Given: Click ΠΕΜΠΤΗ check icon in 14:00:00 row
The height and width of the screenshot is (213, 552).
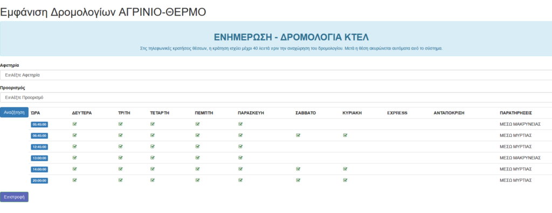Looking at the screenshot, I should point(197,169).
